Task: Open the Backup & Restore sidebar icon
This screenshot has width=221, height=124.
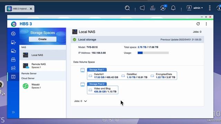Action: (x=13, y=42)
